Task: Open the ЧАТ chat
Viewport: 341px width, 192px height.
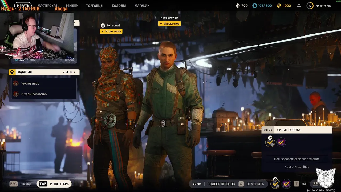Action: coord(305,184)
